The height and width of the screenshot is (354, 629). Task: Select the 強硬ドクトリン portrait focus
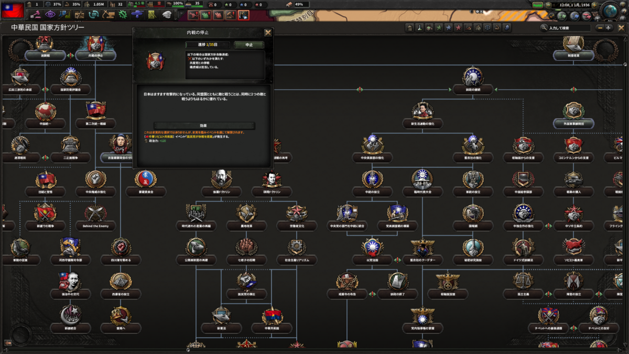pyautogui.click(x=221, y=183)
